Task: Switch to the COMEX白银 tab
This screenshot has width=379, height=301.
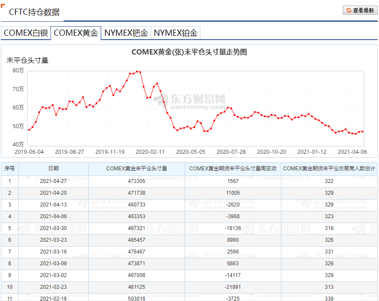Action: coord(26,33)
